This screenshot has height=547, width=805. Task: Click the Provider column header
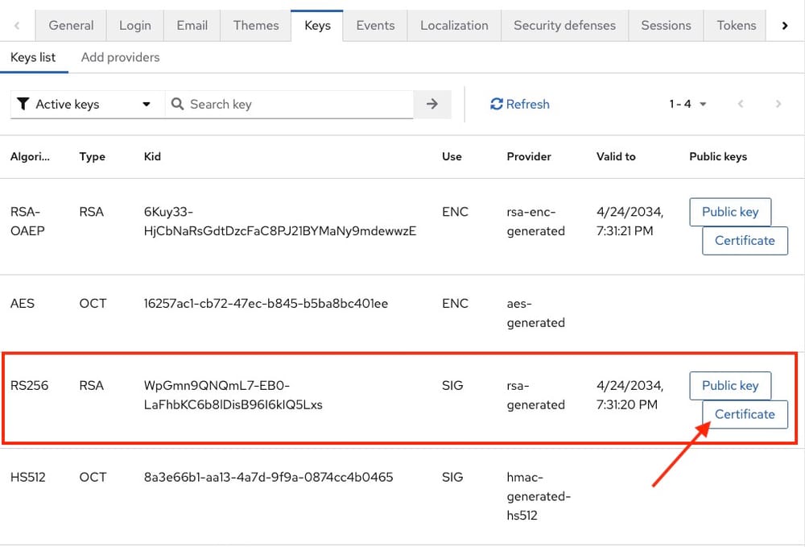click(529, 156)
